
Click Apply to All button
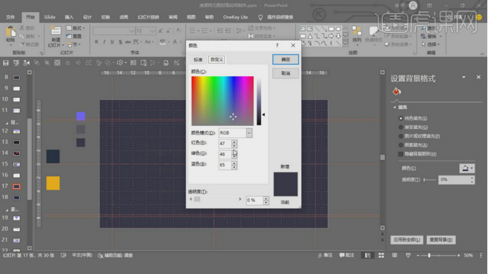[406, 239]
